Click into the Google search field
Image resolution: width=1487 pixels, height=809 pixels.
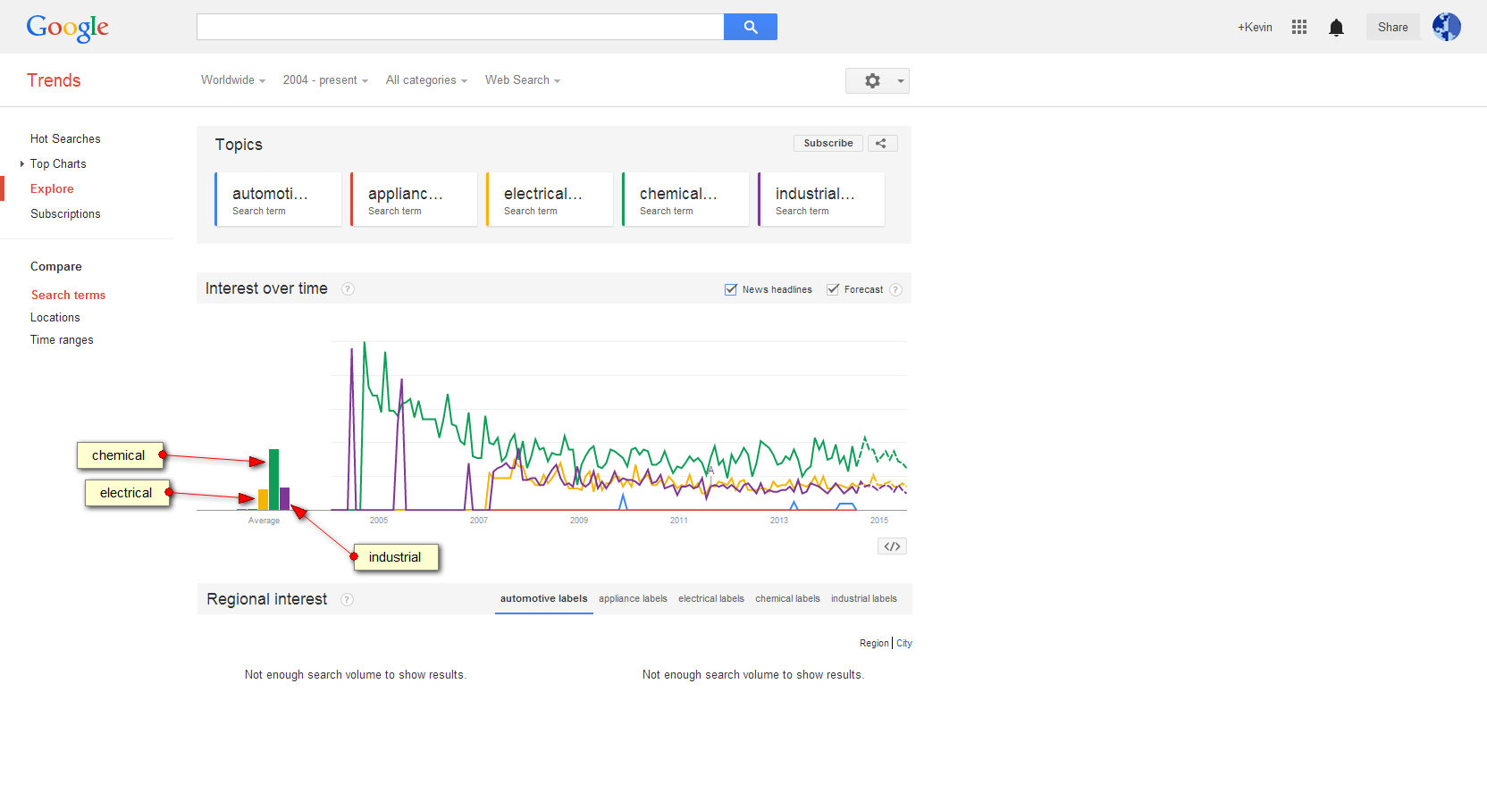459,27
